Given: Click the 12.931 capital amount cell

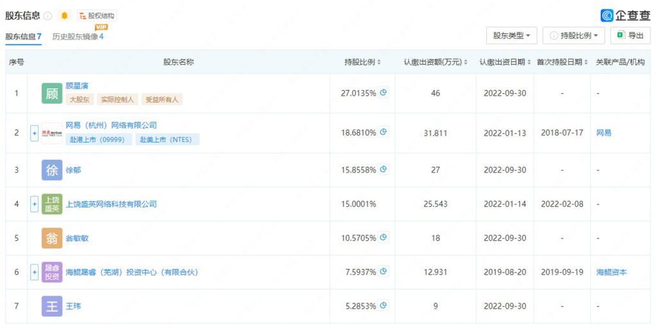Looking at the screenshot, I should tap(435, 272).
